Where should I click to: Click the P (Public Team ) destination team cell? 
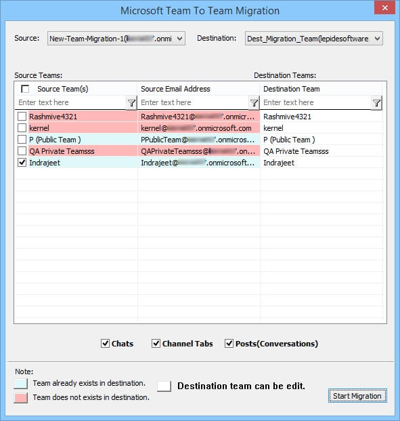click(321, 140)
